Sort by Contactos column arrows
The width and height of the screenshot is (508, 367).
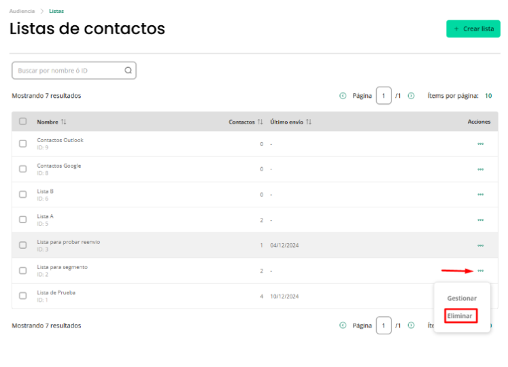260,122
